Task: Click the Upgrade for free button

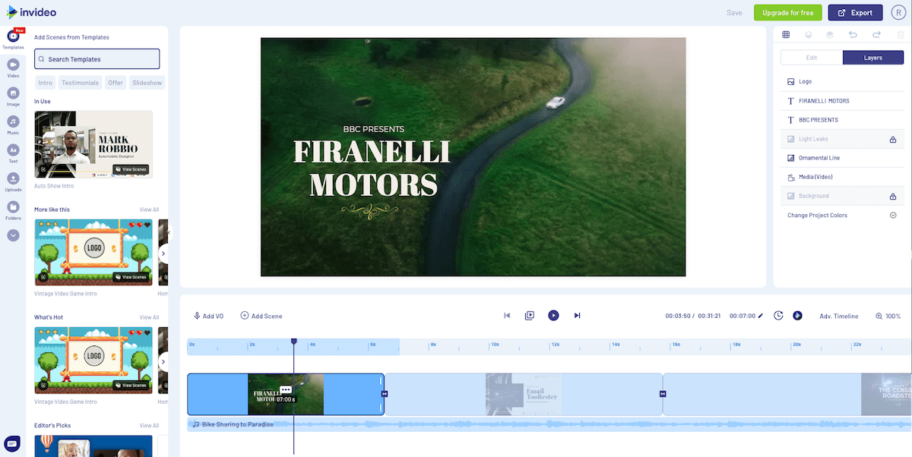Action: [x=787, y=13]
